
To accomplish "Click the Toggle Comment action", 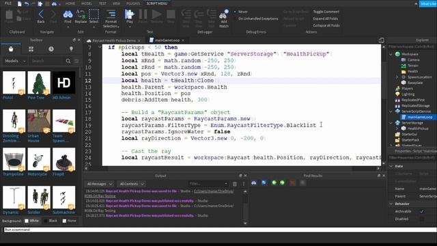I will click(x=326, y=12).
